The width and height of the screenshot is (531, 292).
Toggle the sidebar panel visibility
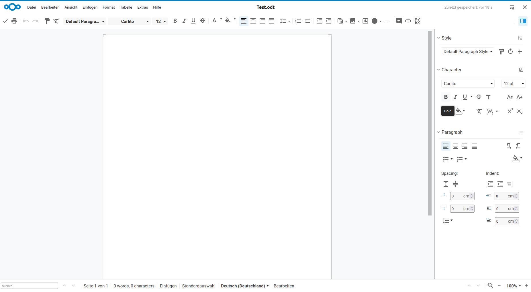point(523,21)
